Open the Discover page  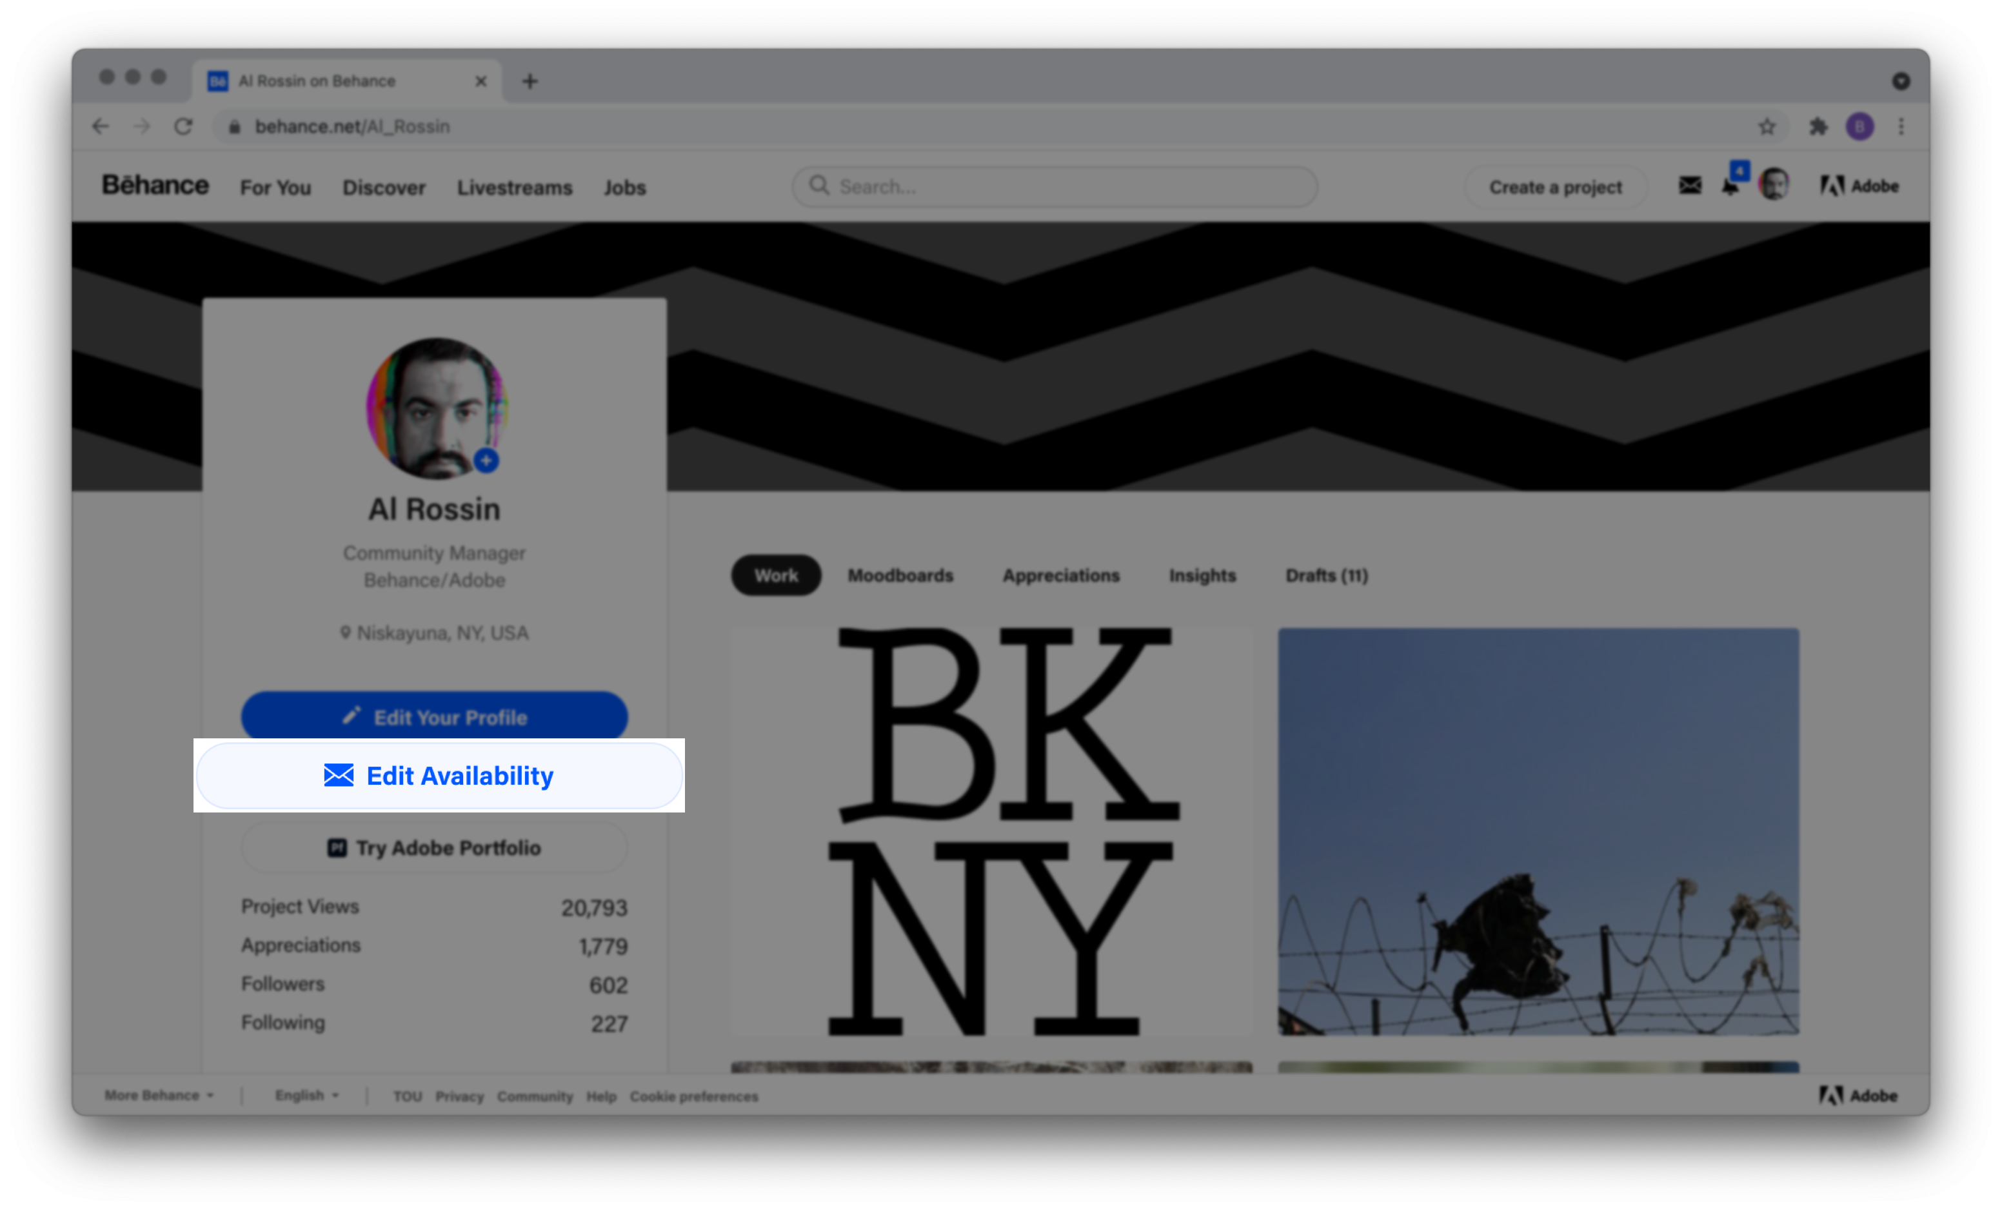(x=384, y=188)
